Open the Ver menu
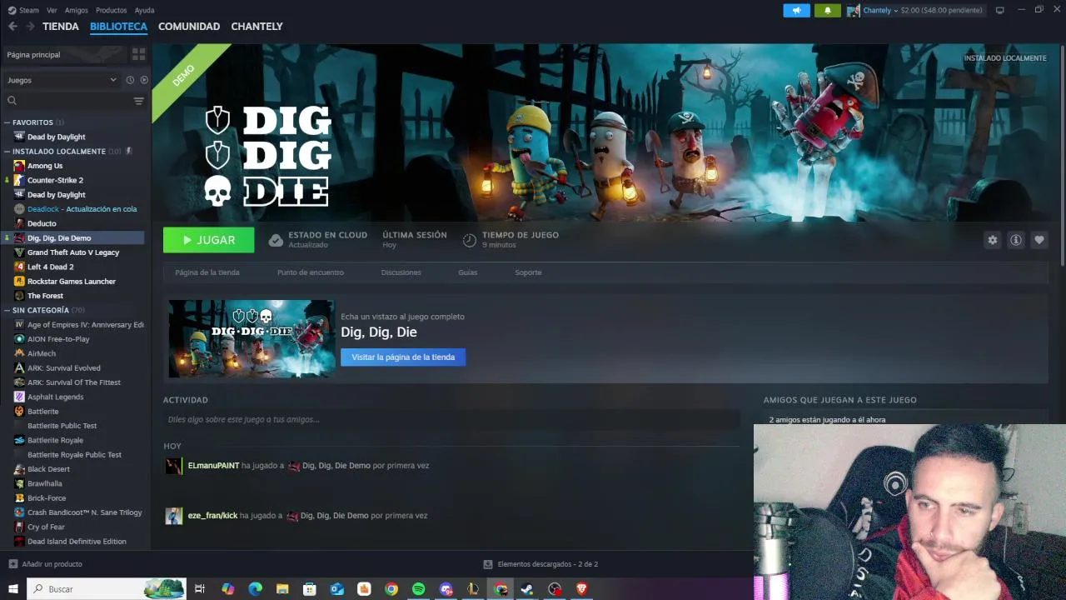The height and width of the screenshot is (600, 1066). coord(52,10)
